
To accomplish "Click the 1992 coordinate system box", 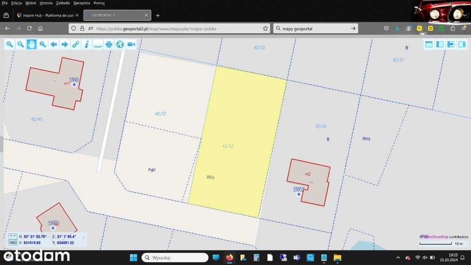I will 13,243.
